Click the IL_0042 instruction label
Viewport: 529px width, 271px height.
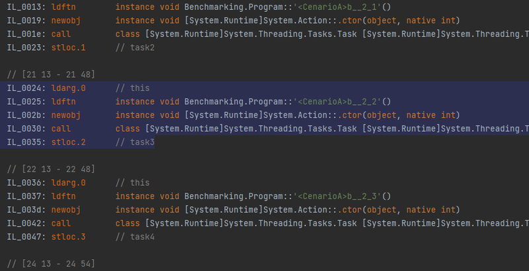tap(24, 223)
